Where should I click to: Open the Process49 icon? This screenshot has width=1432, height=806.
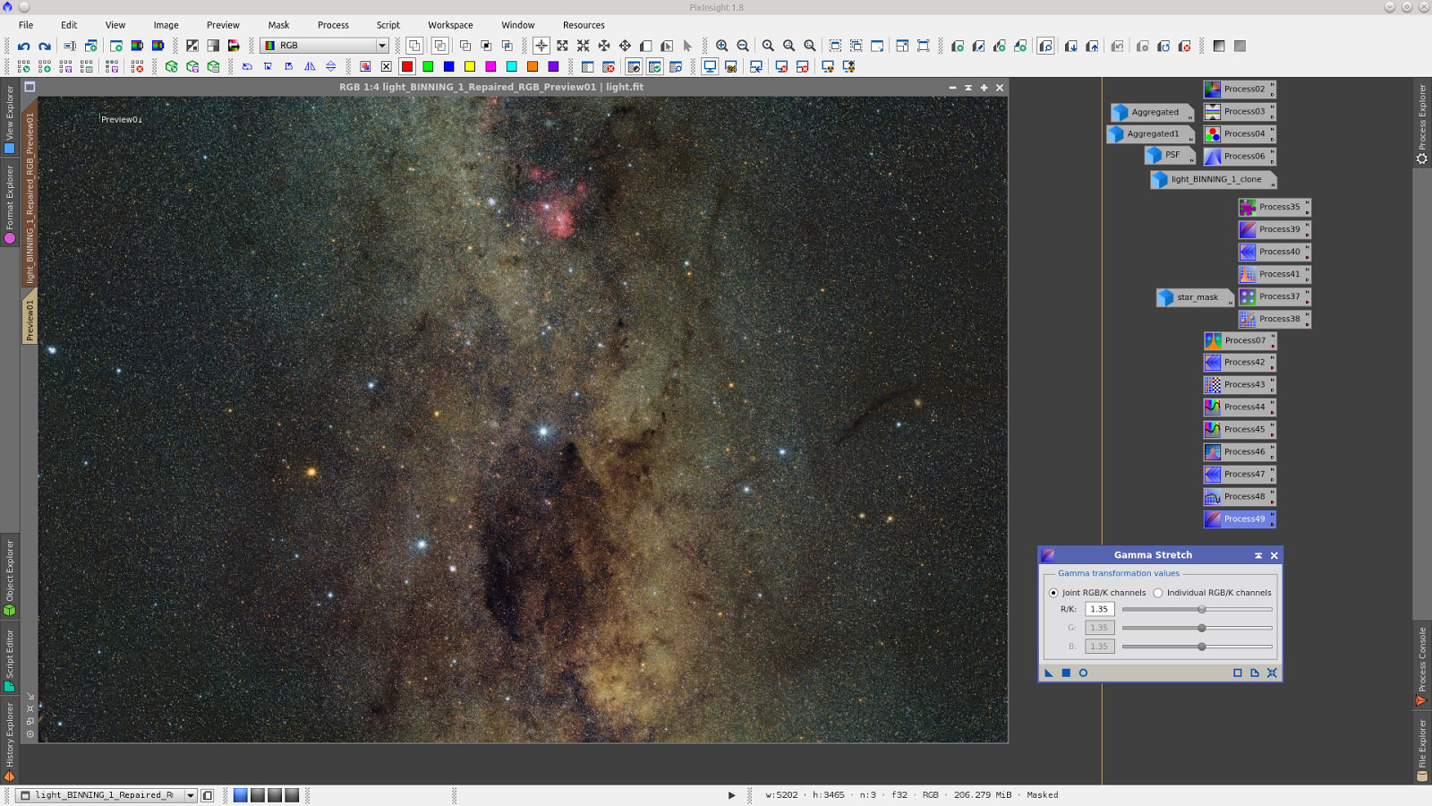[x=1240, y=519]
